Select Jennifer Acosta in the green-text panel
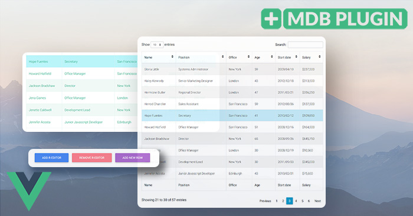Image resolution: width=413 pixels, height=216 pixels. click(40, 122)
